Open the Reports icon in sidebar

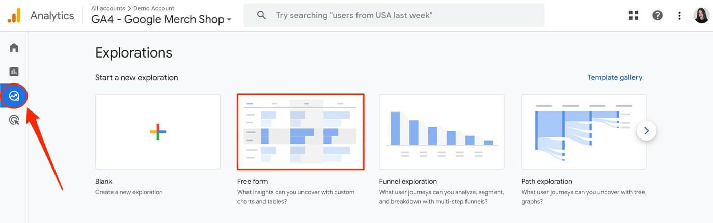point(14,72)
